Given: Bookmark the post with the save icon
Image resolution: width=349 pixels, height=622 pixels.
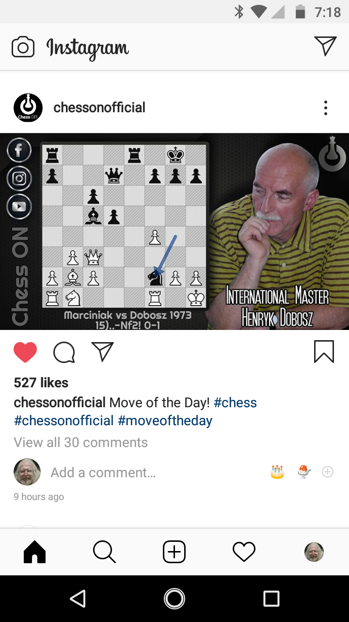Looking at the screenshot, I should [x=324, y=351].
